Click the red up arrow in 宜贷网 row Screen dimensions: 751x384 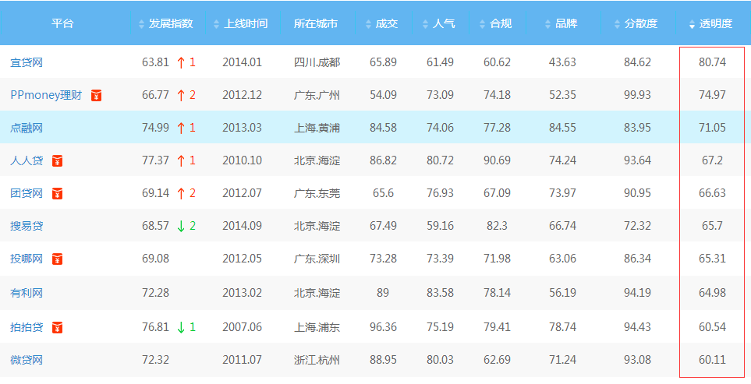(x=181, y=62)
